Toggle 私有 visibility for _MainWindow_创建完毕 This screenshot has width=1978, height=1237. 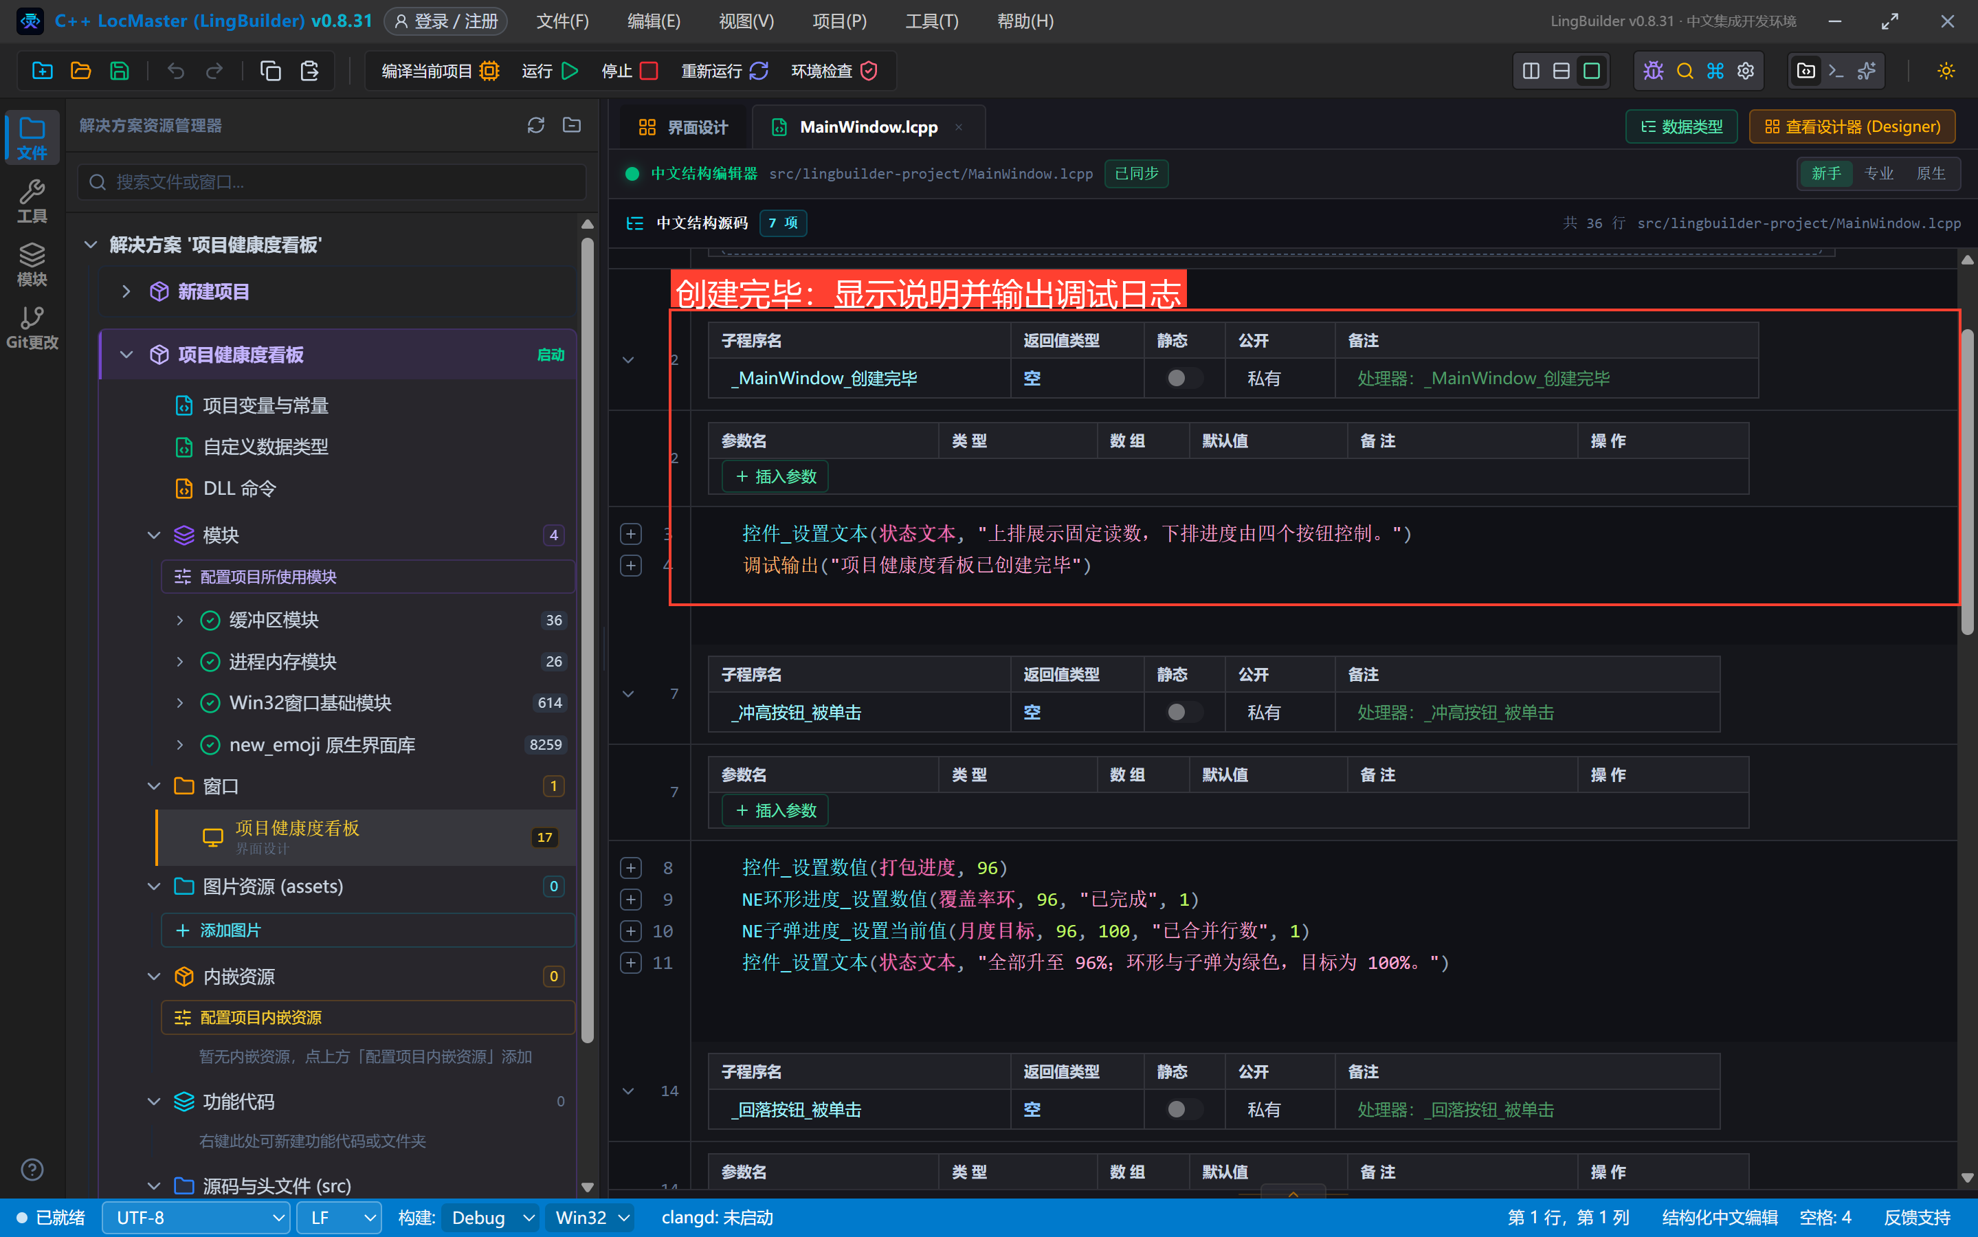click(x=1264, y=379)
